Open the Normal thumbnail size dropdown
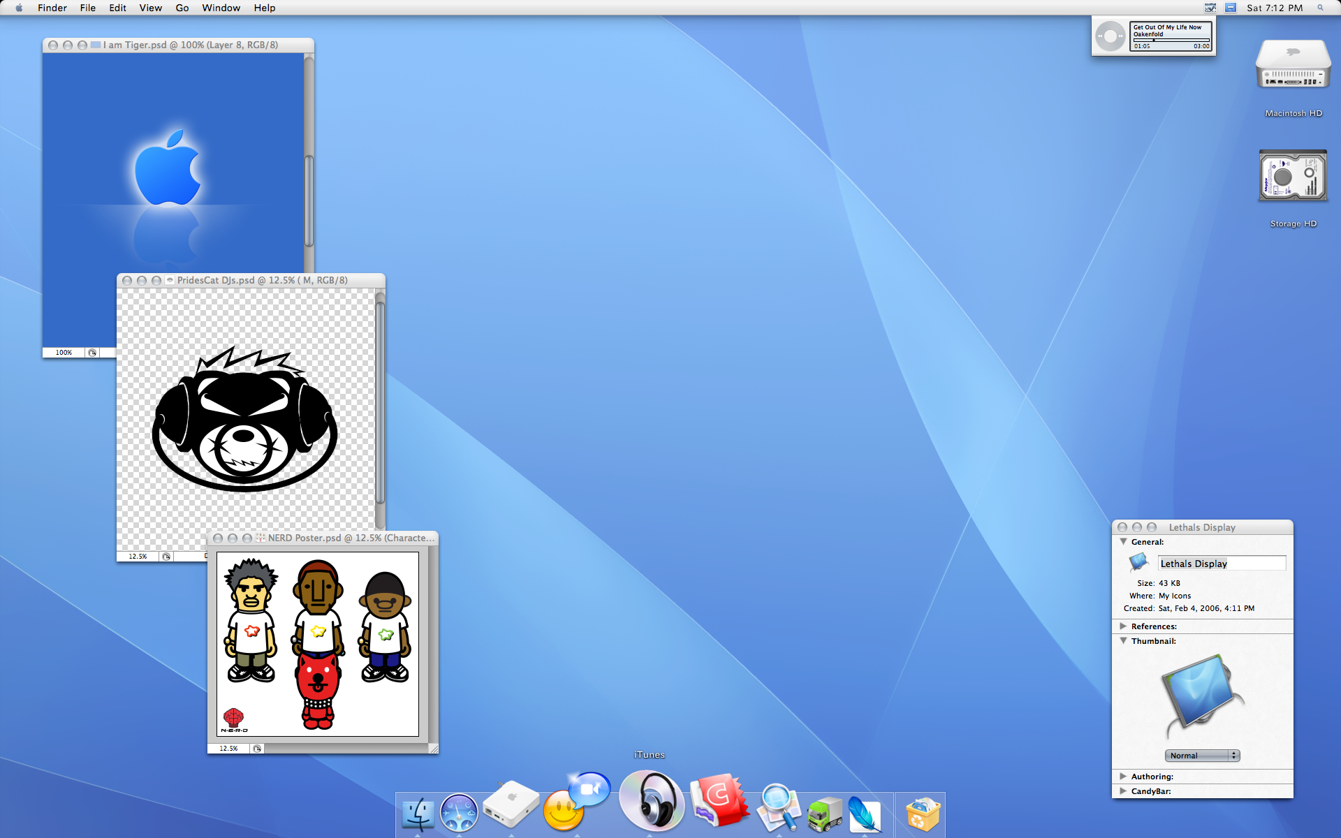1341x838 pixels. coord(1201,756)
